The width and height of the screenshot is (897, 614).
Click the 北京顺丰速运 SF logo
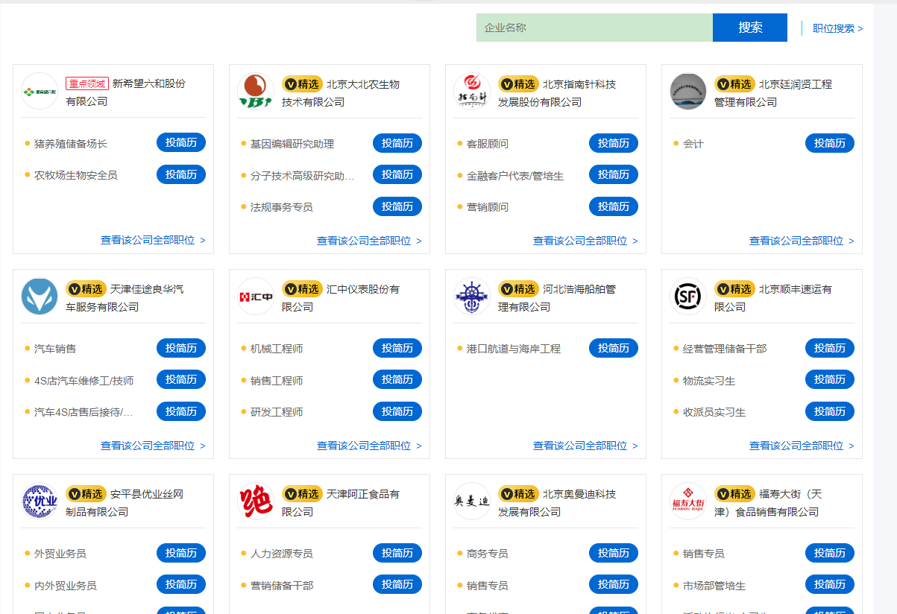pyautogui.click(x=688, y=297)
